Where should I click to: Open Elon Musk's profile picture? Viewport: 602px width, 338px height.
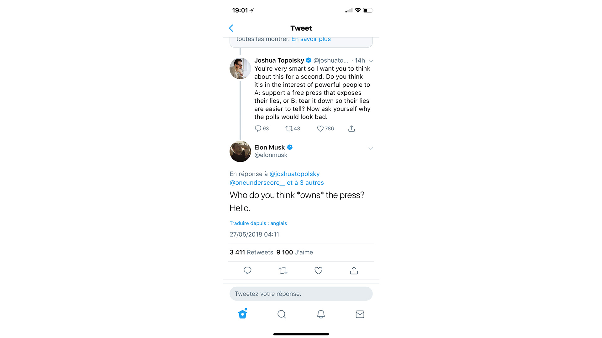tap(240, 151)
